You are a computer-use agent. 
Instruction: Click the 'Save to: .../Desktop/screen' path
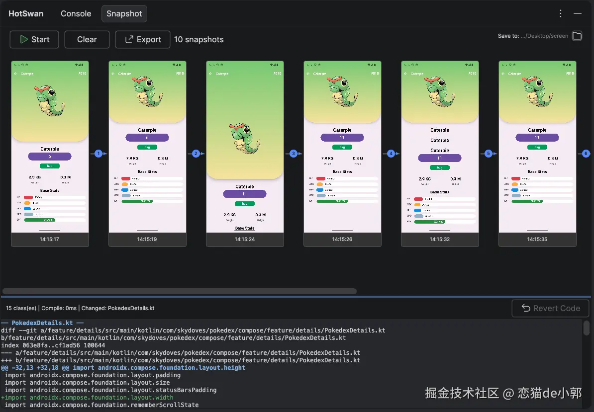(533, 36)
